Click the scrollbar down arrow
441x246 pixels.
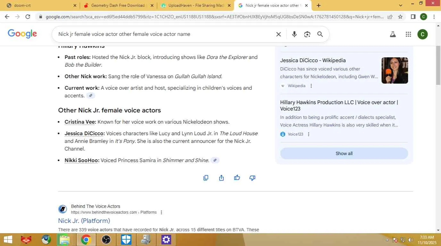(x=438, y=230)
